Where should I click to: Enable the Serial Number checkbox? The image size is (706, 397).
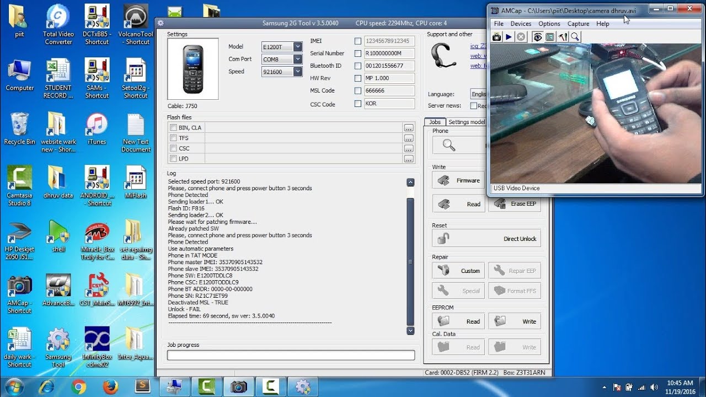(x=358, y=53)
